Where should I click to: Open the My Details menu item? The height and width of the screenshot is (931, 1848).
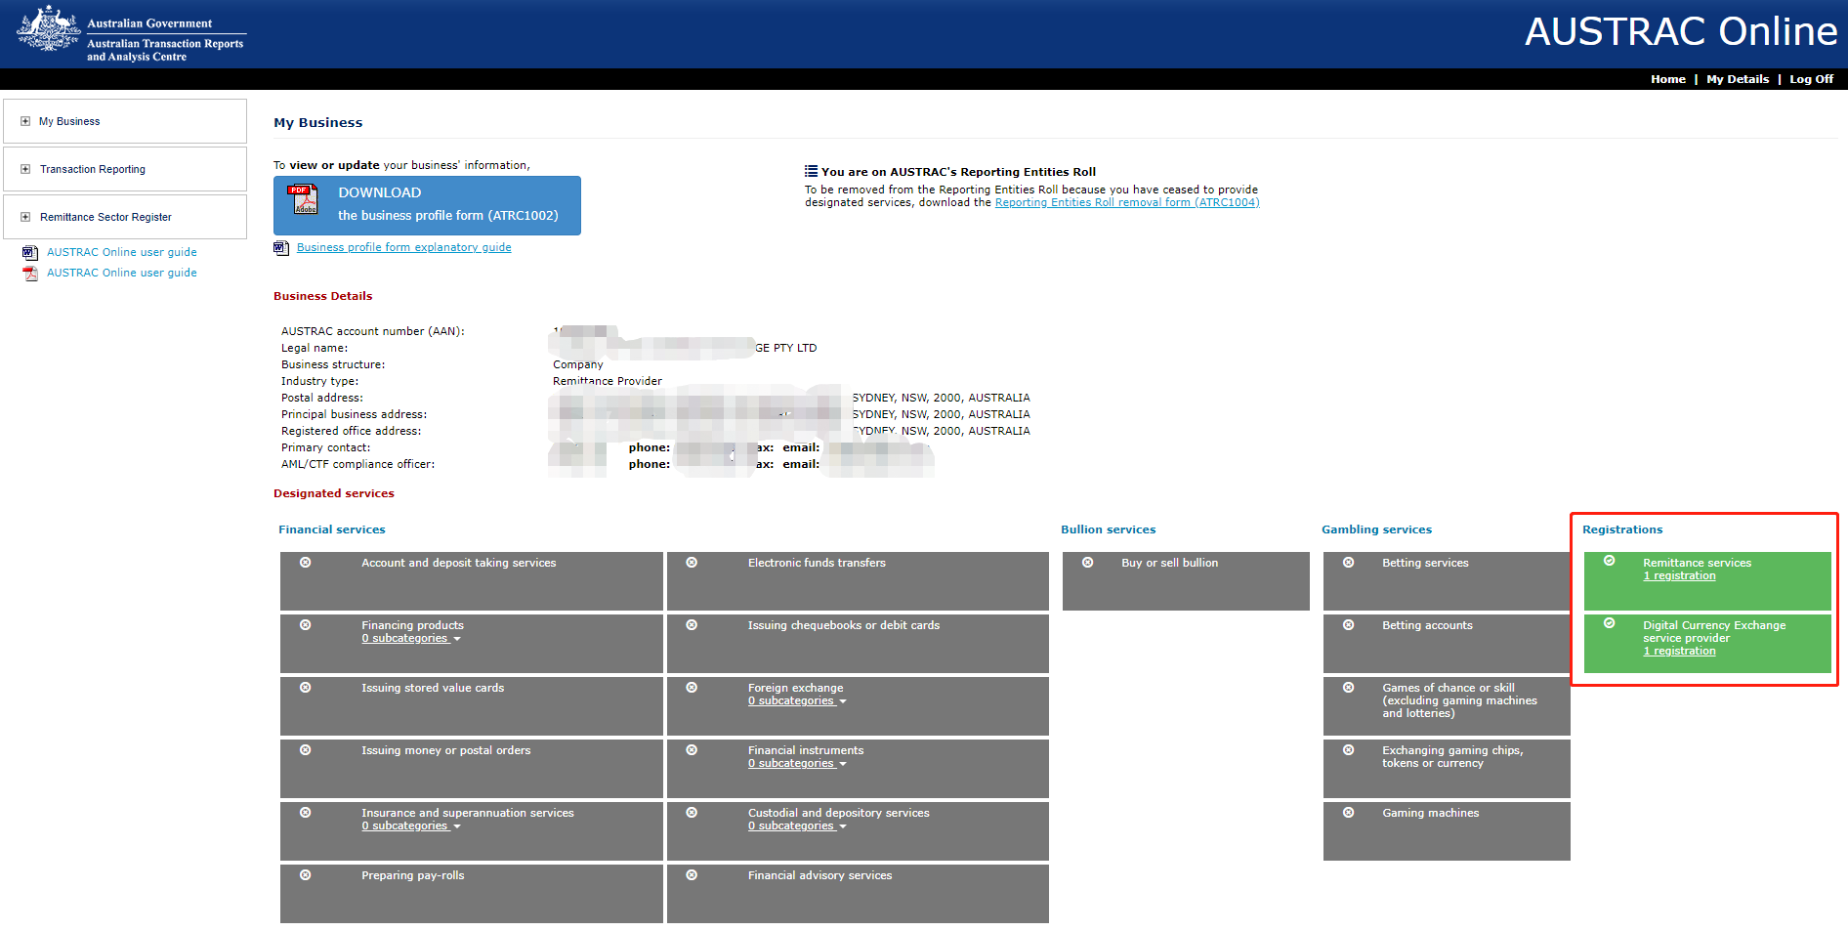click(1737, 79)
